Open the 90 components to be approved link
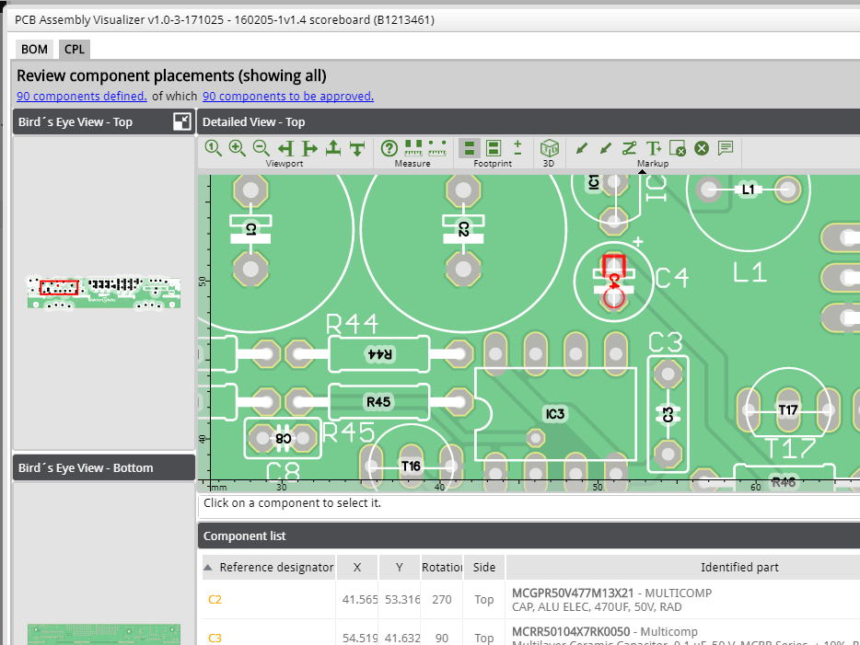The image size is (860, 645). pyautogui.click(x=289, y=96)
